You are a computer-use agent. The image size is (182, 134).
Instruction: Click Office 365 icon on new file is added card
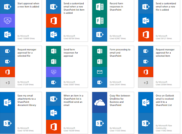click(146, 34)
